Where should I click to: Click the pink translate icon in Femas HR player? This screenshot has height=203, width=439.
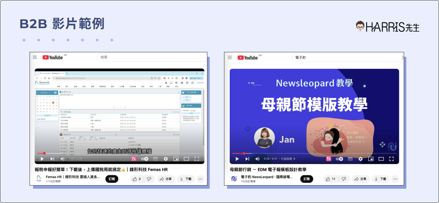(134, 159)
